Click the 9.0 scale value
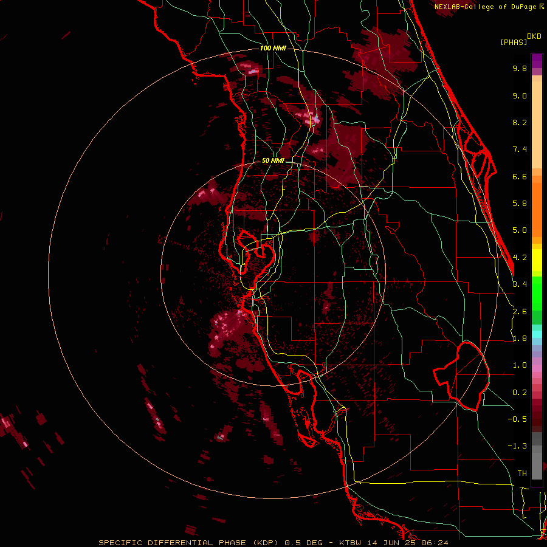547x547 pixels. click(520, 95)
